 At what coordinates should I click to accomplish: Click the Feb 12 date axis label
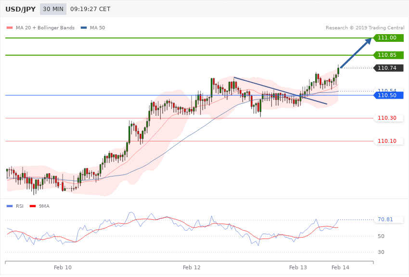(192, 267)
